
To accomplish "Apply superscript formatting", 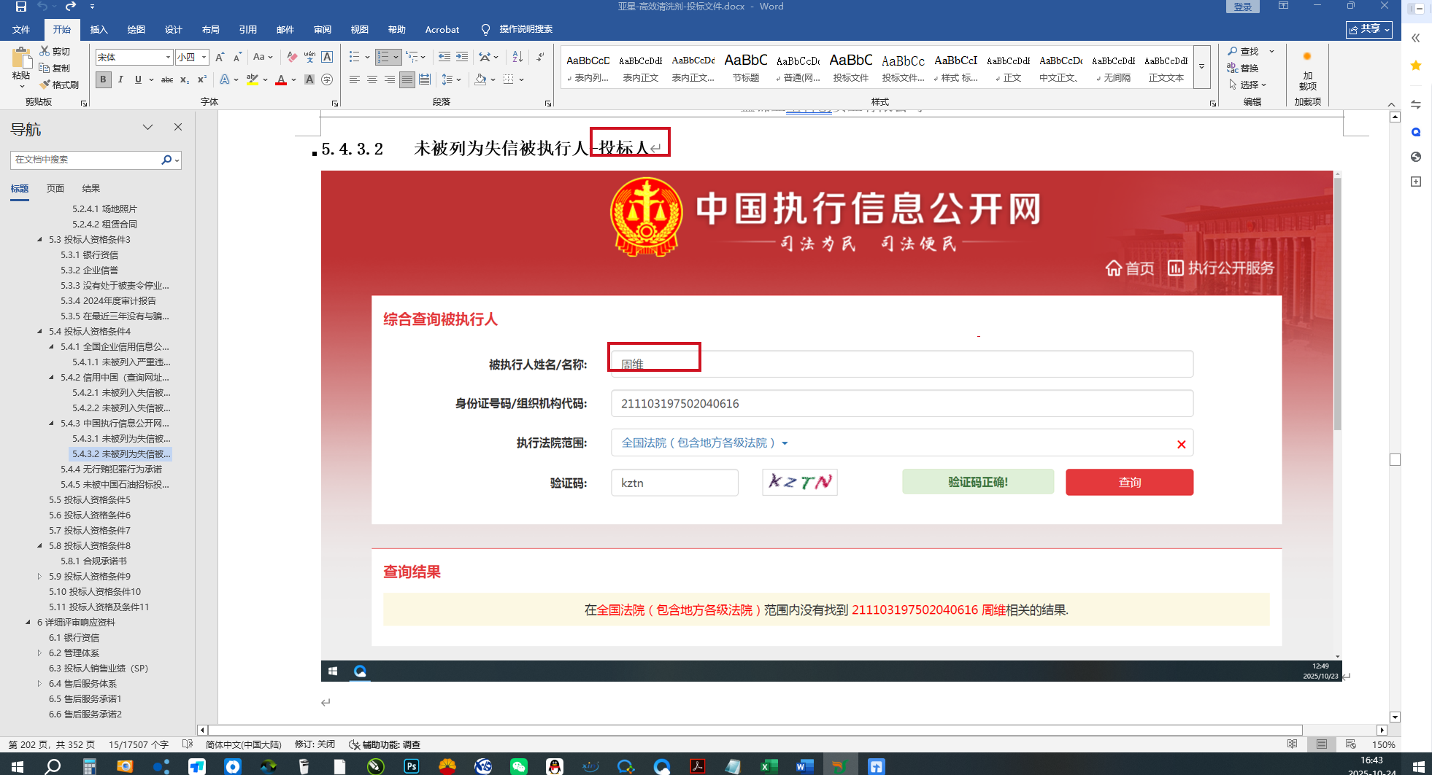I will 202,79.
